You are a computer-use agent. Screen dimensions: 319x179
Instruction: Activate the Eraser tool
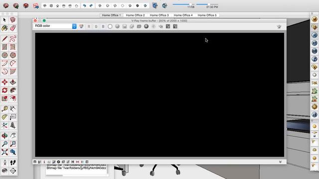(13, 28)
